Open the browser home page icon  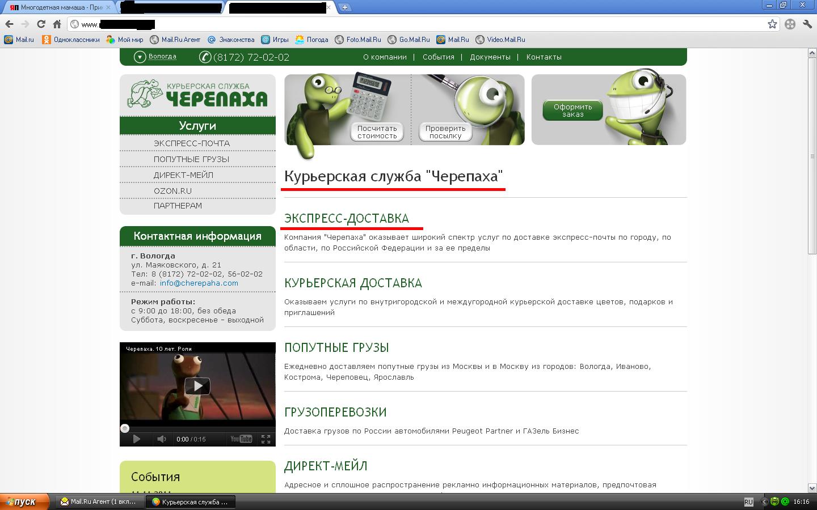[x=57, y=24]
